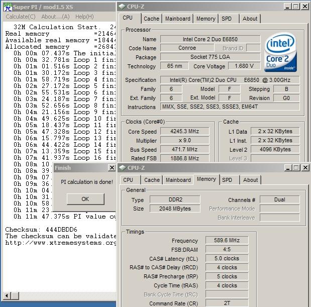311x307 pixels.
Task: Click RAS# Precharge value 5 clocks
Action: tap(227, 276)
